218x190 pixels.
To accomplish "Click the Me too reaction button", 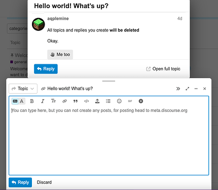I will click(x=60, y=55).
